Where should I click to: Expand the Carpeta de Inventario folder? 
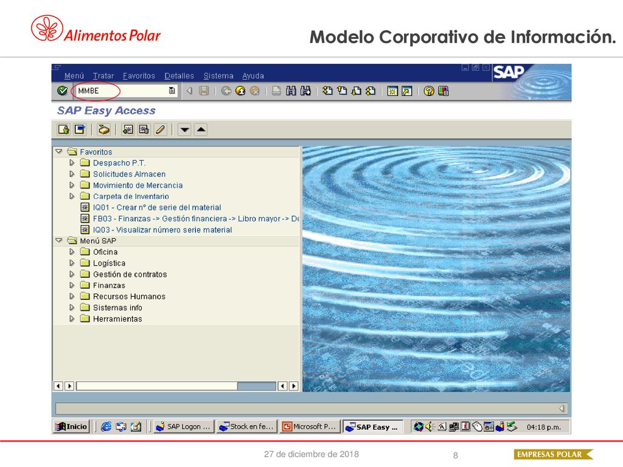(72, 196)
